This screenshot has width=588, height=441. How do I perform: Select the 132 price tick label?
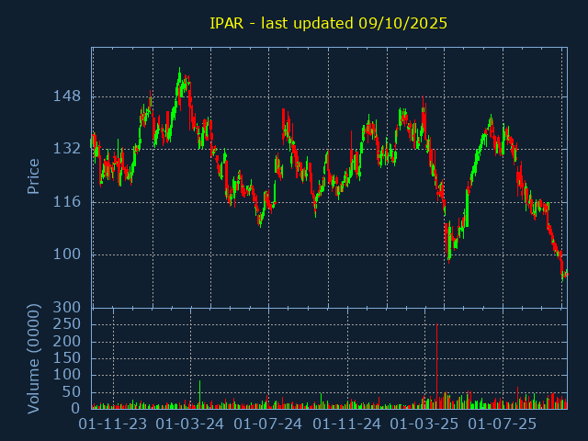(x=66, y=149)
